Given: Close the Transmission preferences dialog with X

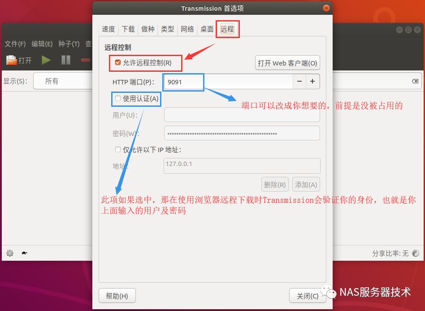Looking at the screenshot, I should coord(326,8).
